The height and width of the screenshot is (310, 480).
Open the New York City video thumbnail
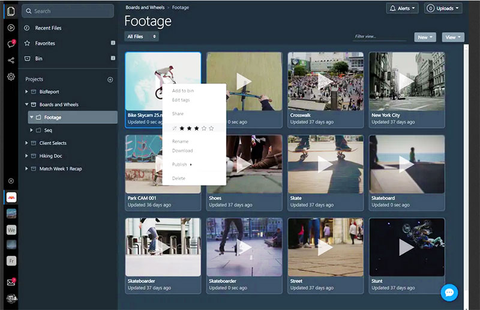[407, 81]
